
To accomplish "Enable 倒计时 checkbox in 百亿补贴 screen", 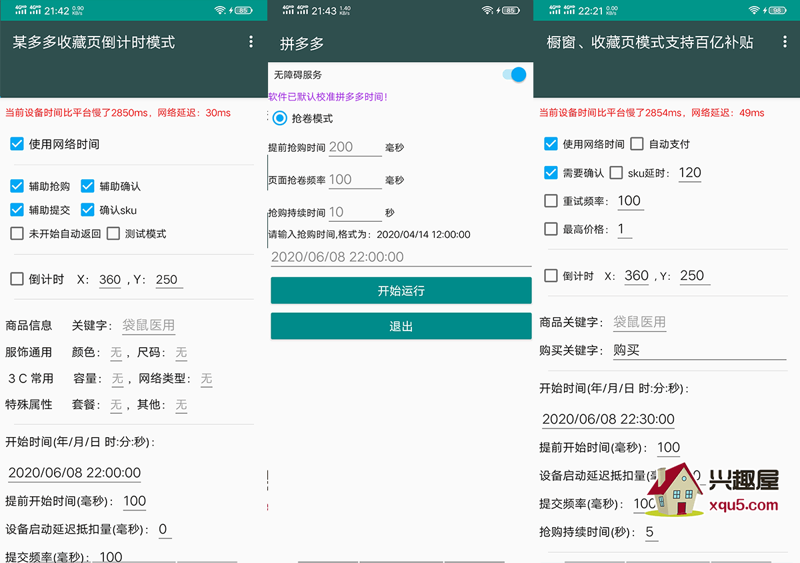I will 551,276.
